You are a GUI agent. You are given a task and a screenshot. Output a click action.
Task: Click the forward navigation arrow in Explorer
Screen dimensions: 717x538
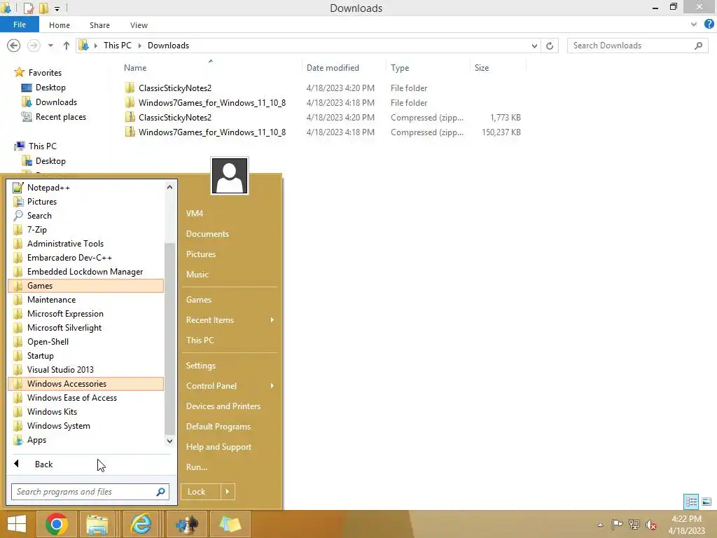point(34,46)
